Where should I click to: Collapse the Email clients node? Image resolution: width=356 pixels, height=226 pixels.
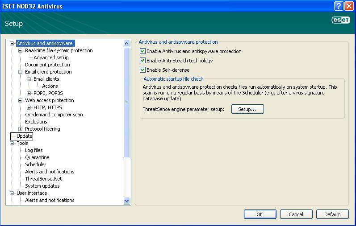point(29,79)
